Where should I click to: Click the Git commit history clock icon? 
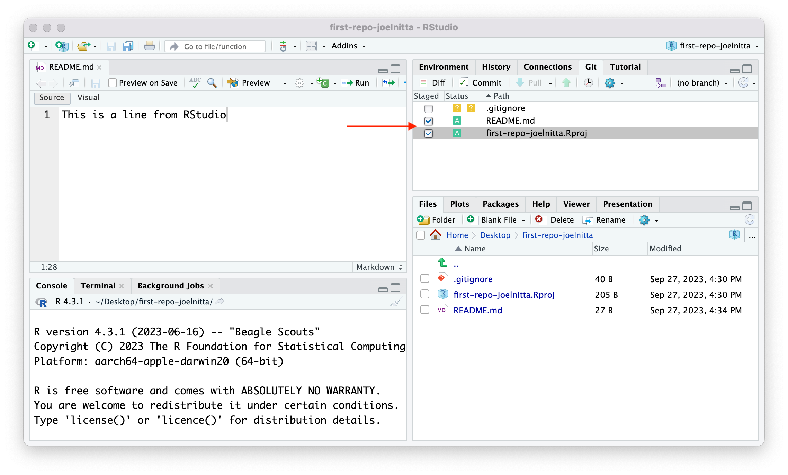point(588,83)
